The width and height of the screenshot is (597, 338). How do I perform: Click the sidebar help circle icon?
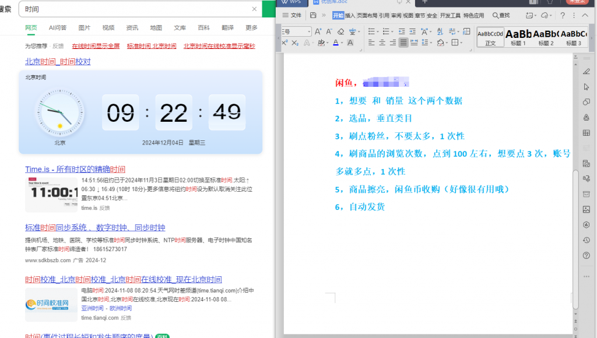pos(587,255)
